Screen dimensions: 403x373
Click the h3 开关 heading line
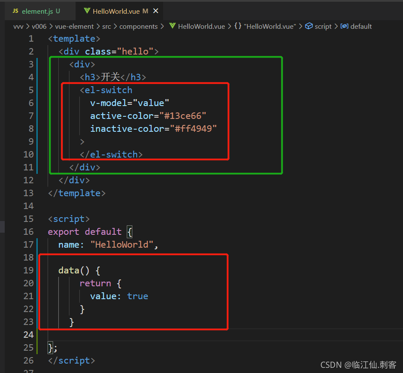click(113, 77)
